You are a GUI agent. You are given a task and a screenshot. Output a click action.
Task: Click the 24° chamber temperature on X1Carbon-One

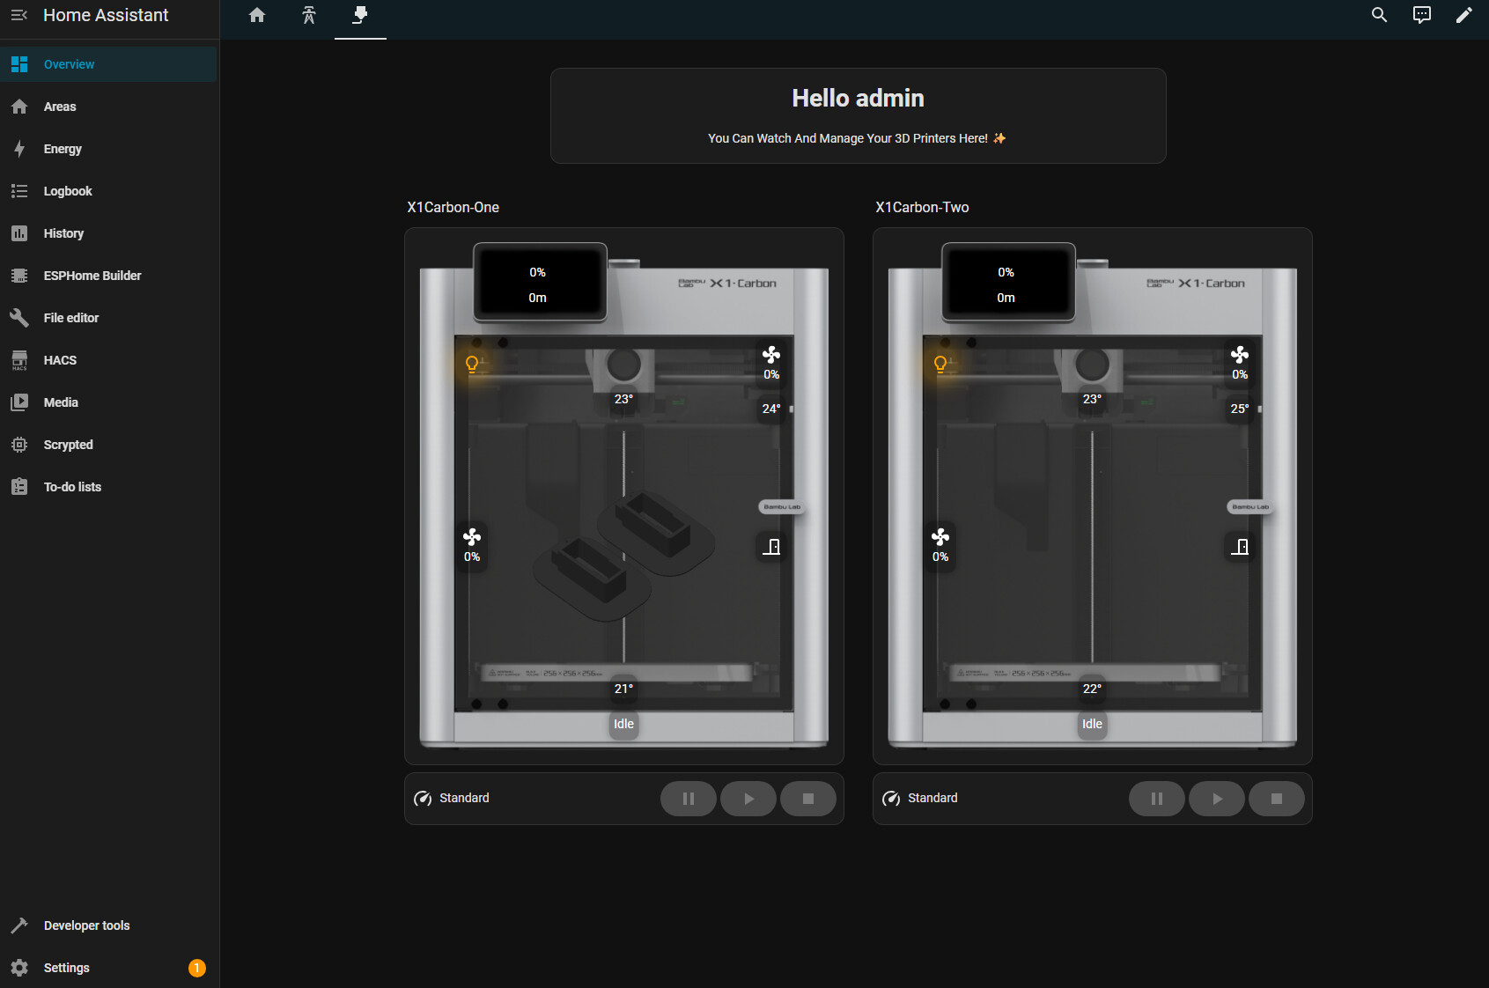click(771, 409)
